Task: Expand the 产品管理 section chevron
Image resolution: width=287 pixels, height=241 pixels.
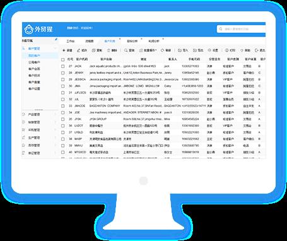Action: pyautogui.click(x=56, y=114)
